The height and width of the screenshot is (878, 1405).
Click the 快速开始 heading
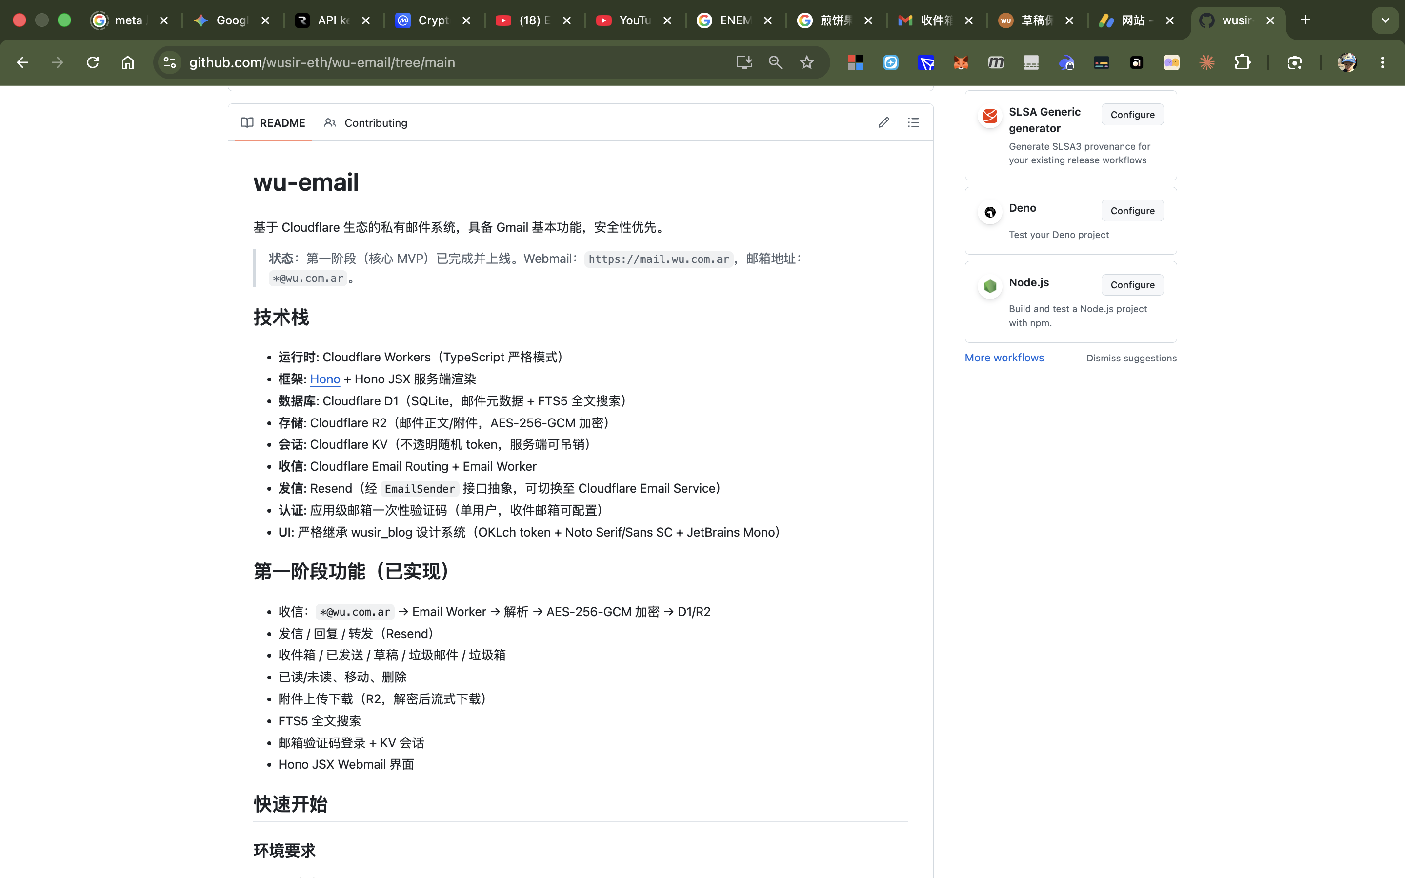[x=290, y=804]
